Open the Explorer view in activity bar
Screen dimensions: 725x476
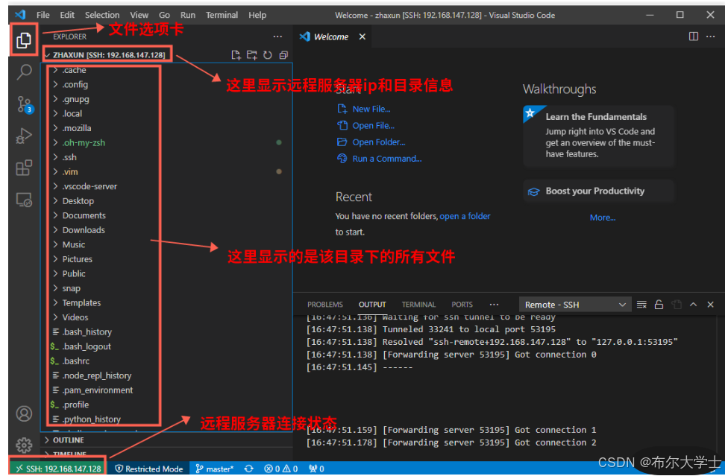coord(24,40)
